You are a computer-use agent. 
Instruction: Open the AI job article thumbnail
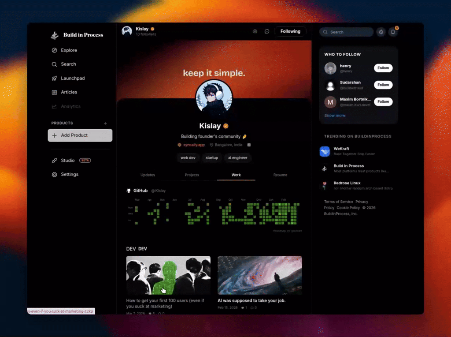click(260, 275)
